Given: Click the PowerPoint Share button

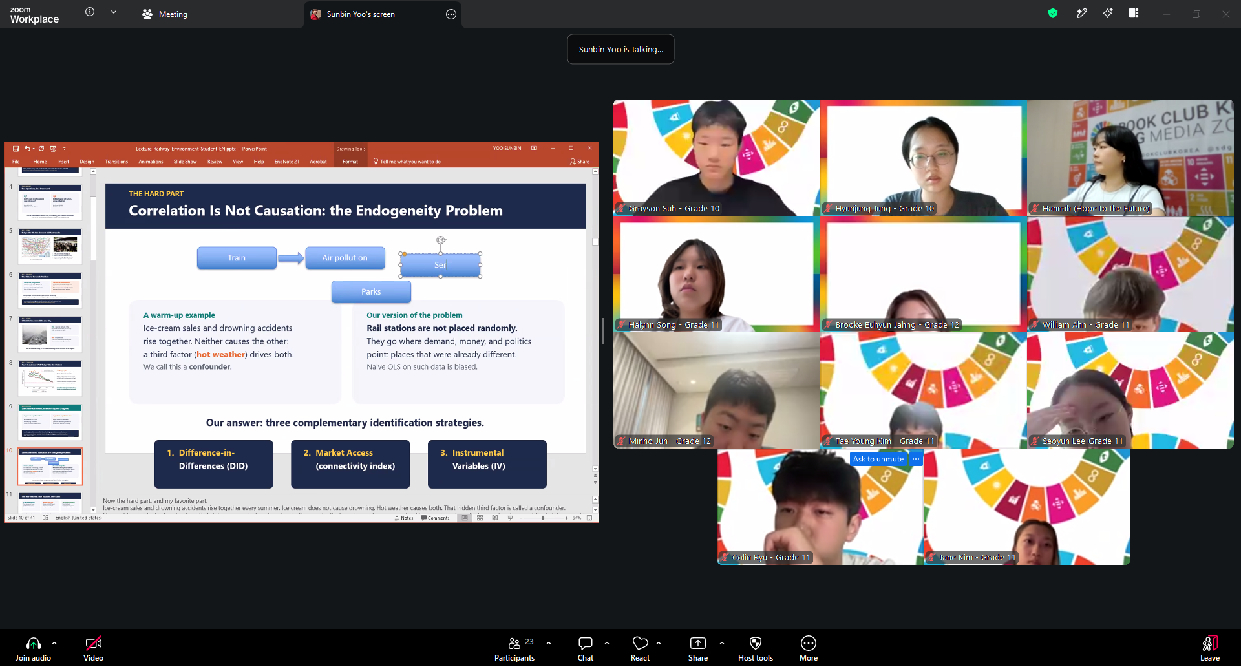Looking at the screenshot, I should 580,162.
